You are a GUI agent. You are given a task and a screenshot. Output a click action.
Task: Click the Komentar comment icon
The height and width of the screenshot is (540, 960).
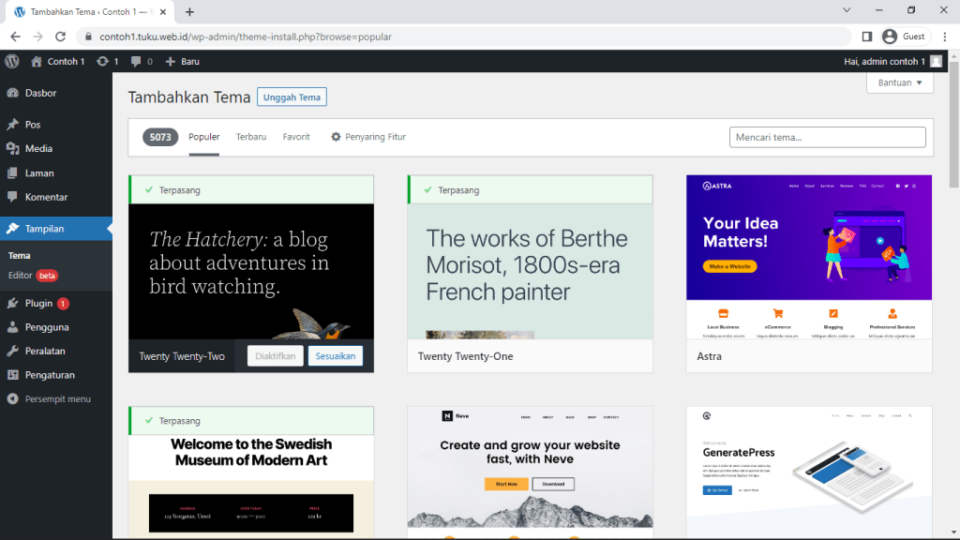(x=12, y=197)
